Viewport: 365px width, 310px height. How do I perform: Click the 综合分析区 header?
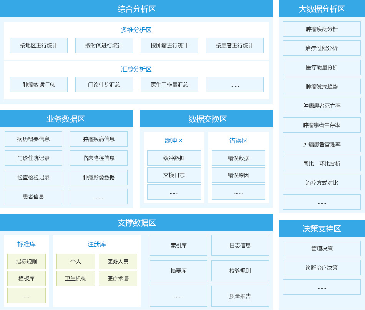pyautogui.click(x=137, y=8)
